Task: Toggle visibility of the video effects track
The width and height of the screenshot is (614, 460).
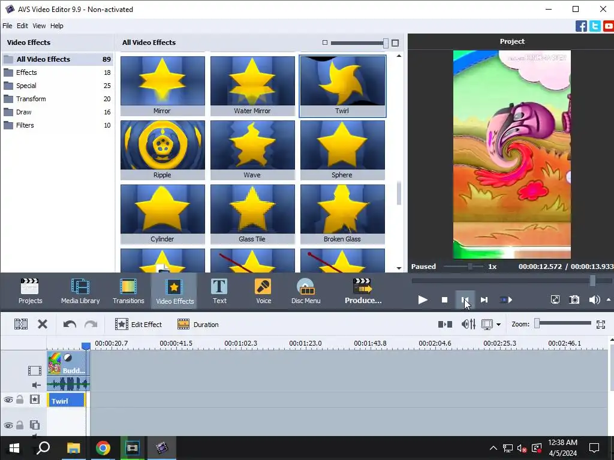Action: pyautogui.click(x=8, y=400)
